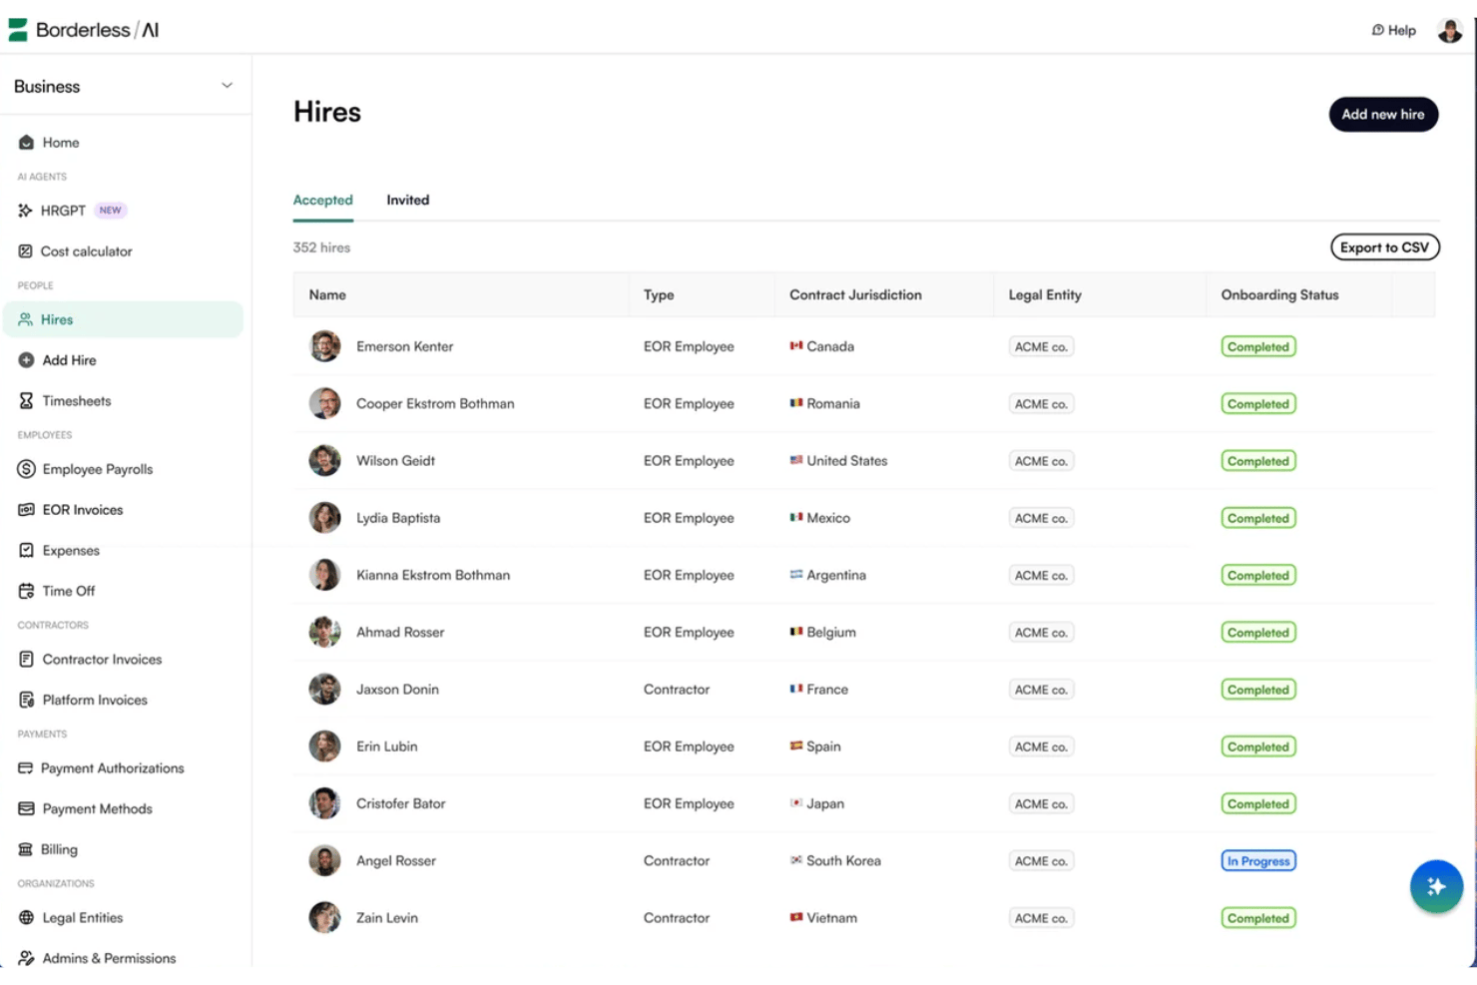This screenshot has height=985, width=1477.
Task: Click the Expenses icon
Action: pos(26,551)
